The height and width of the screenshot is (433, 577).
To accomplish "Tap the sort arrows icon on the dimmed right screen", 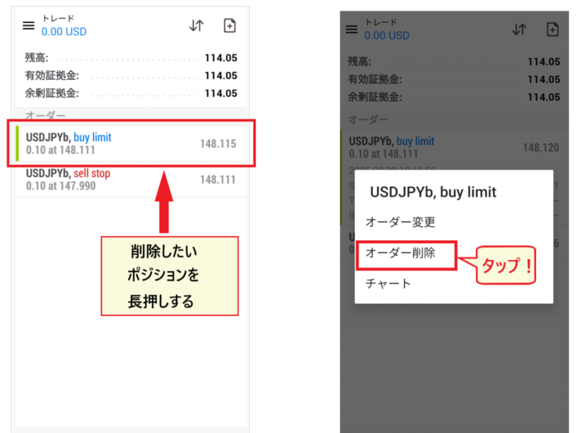I will (x=519, y=29).
